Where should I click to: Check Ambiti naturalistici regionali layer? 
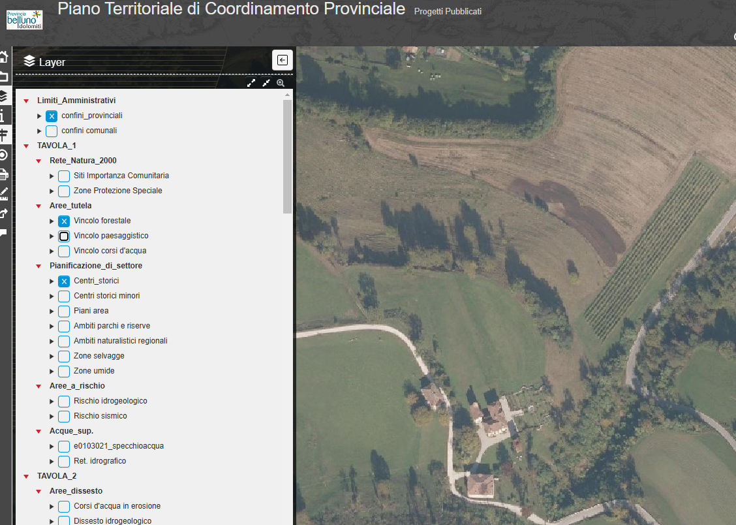click(x=64, y=342)
